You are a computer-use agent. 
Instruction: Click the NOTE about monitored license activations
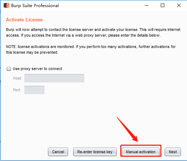91,49
